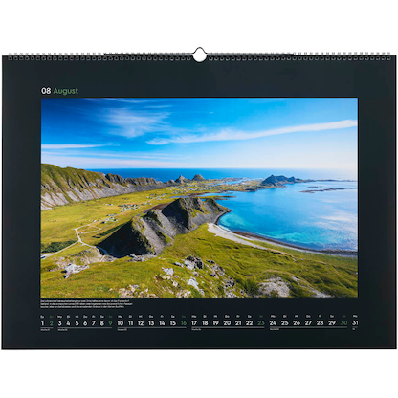Select date 29 in the calendar row
The image size is (398, 398).
click(332, 323)
